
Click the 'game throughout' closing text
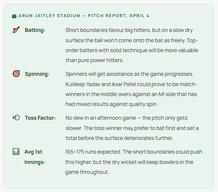click(87, 172)
